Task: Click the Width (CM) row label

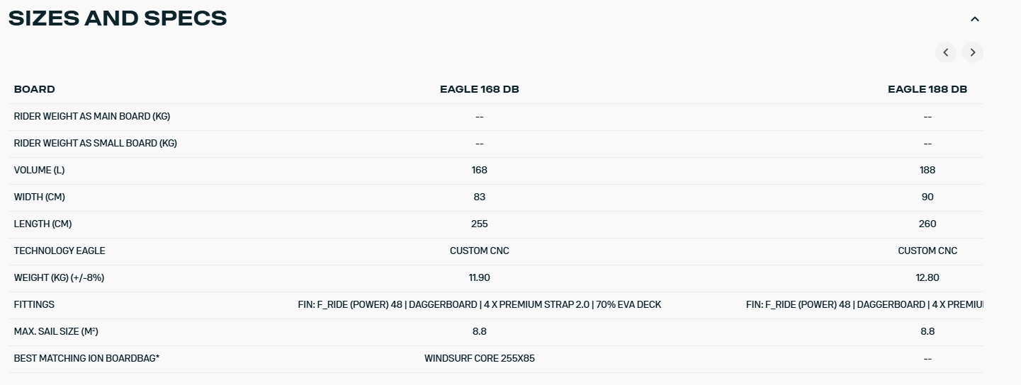Action: pos(39,197)
